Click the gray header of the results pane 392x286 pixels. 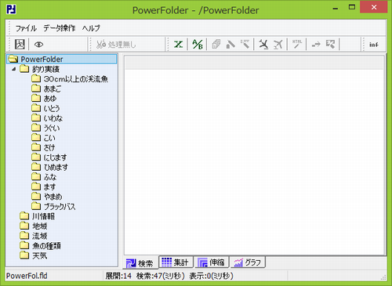(x=254, y=63)
